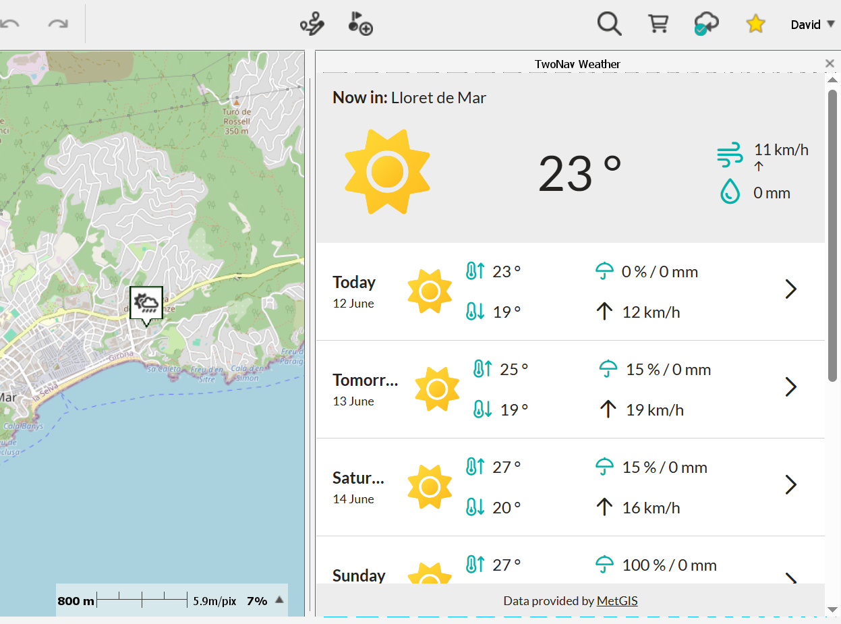The height and width of the screenshot is (624, 841).
Task: Select the create route drawing tool
Action: [312, 24]
